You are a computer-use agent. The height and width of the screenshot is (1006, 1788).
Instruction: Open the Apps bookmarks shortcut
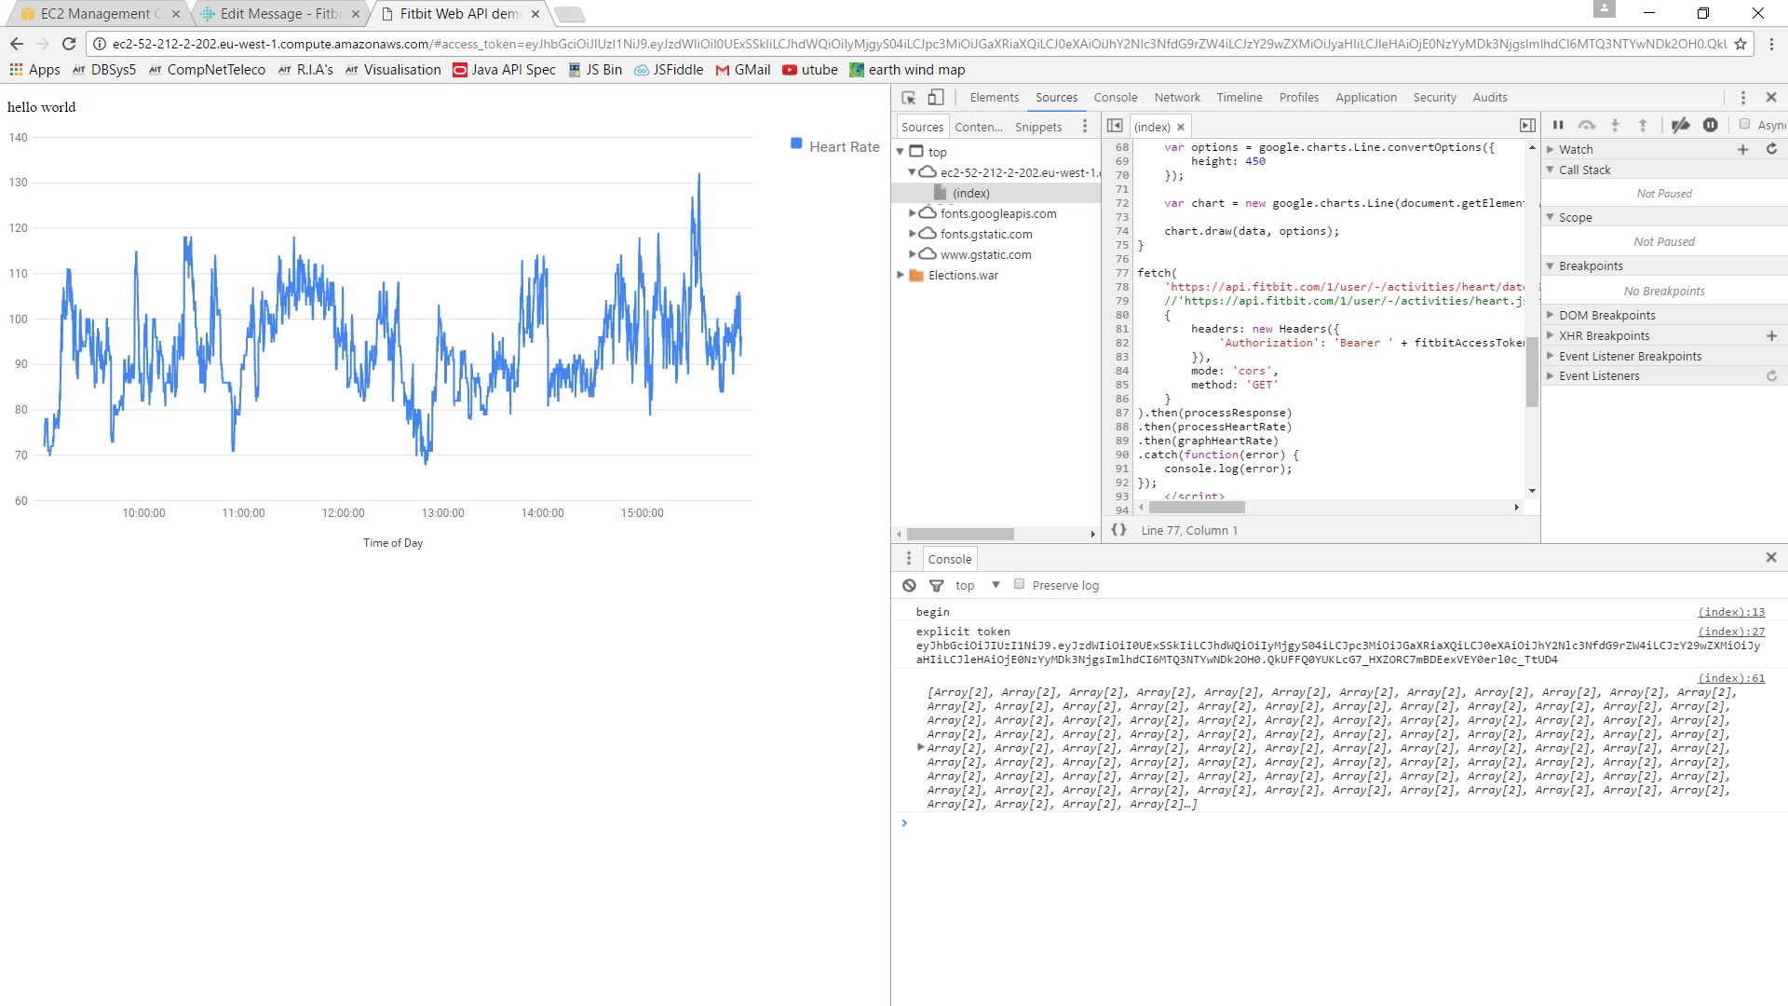[34, 70]
